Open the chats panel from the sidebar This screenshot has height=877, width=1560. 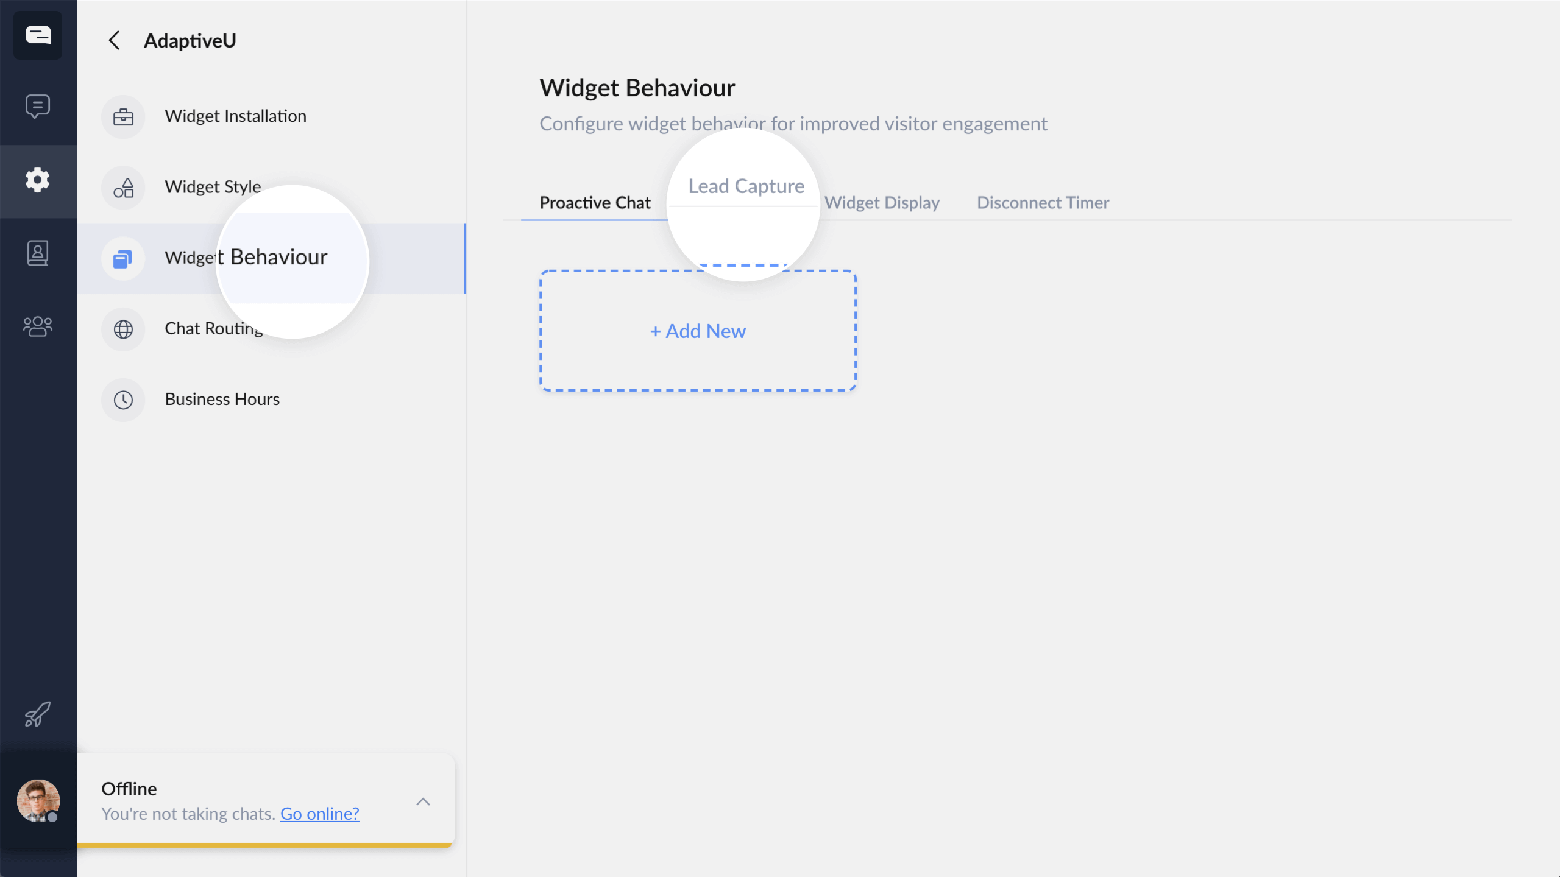(38, 107)
